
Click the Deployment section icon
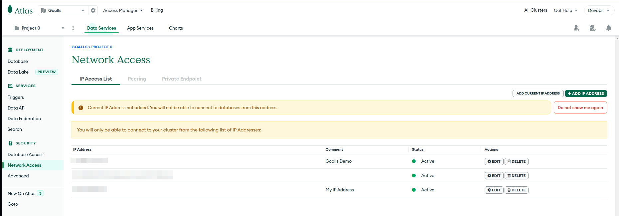coord(10,50)
